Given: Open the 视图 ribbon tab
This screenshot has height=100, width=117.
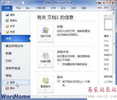Looking at the screenshot, I should (x=83, y=8).
